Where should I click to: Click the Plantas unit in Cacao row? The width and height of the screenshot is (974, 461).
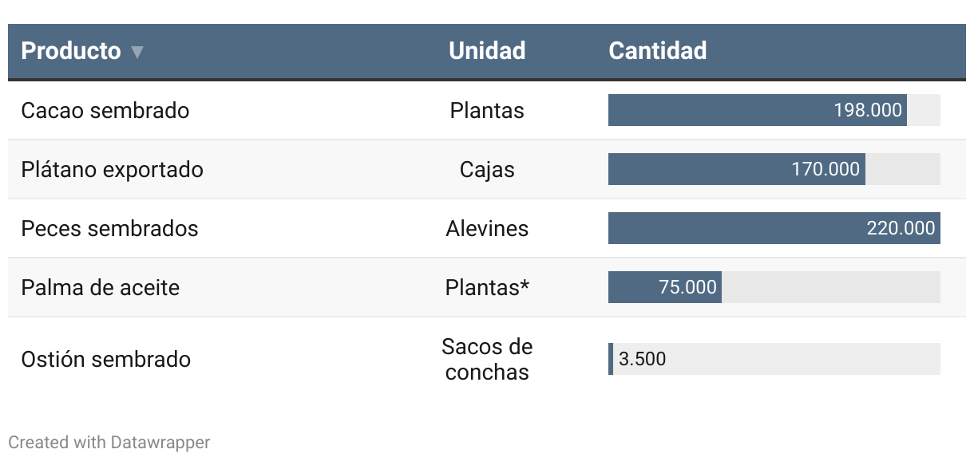(487, 110)
